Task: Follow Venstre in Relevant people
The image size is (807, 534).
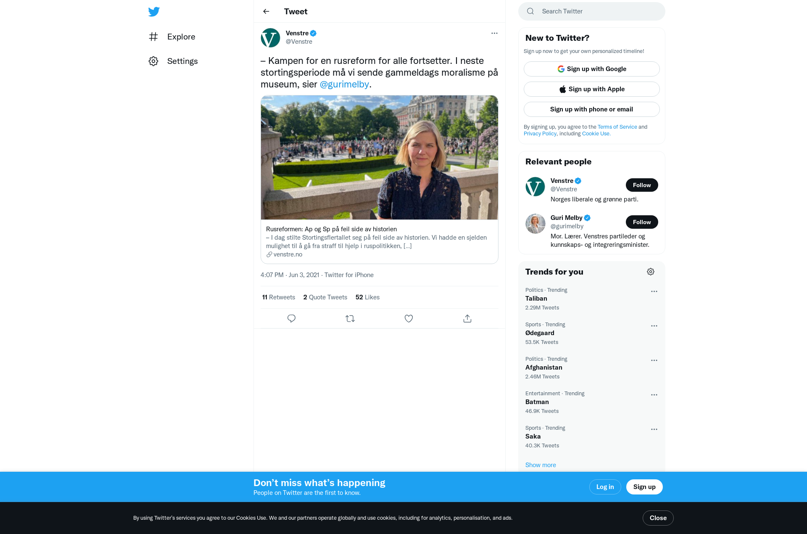Action: click(642, 185)
